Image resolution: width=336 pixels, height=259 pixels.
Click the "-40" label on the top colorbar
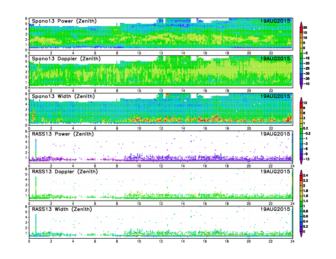point(306,84)
